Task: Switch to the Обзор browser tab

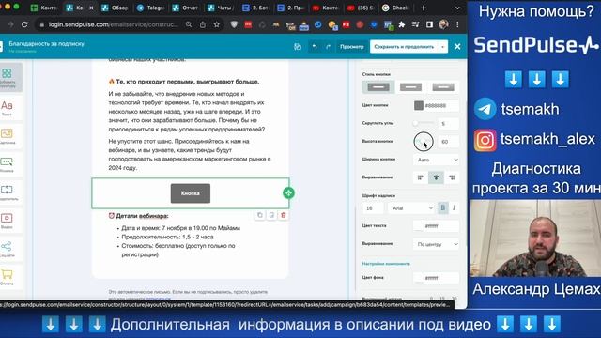Action: tap(116, 8)
